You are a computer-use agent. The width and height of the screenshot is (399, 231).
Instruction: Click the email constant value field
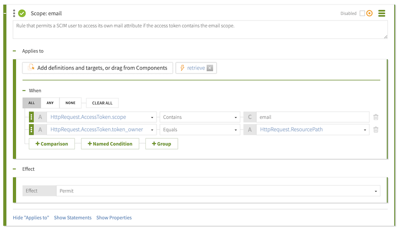(x=313, y=117)
